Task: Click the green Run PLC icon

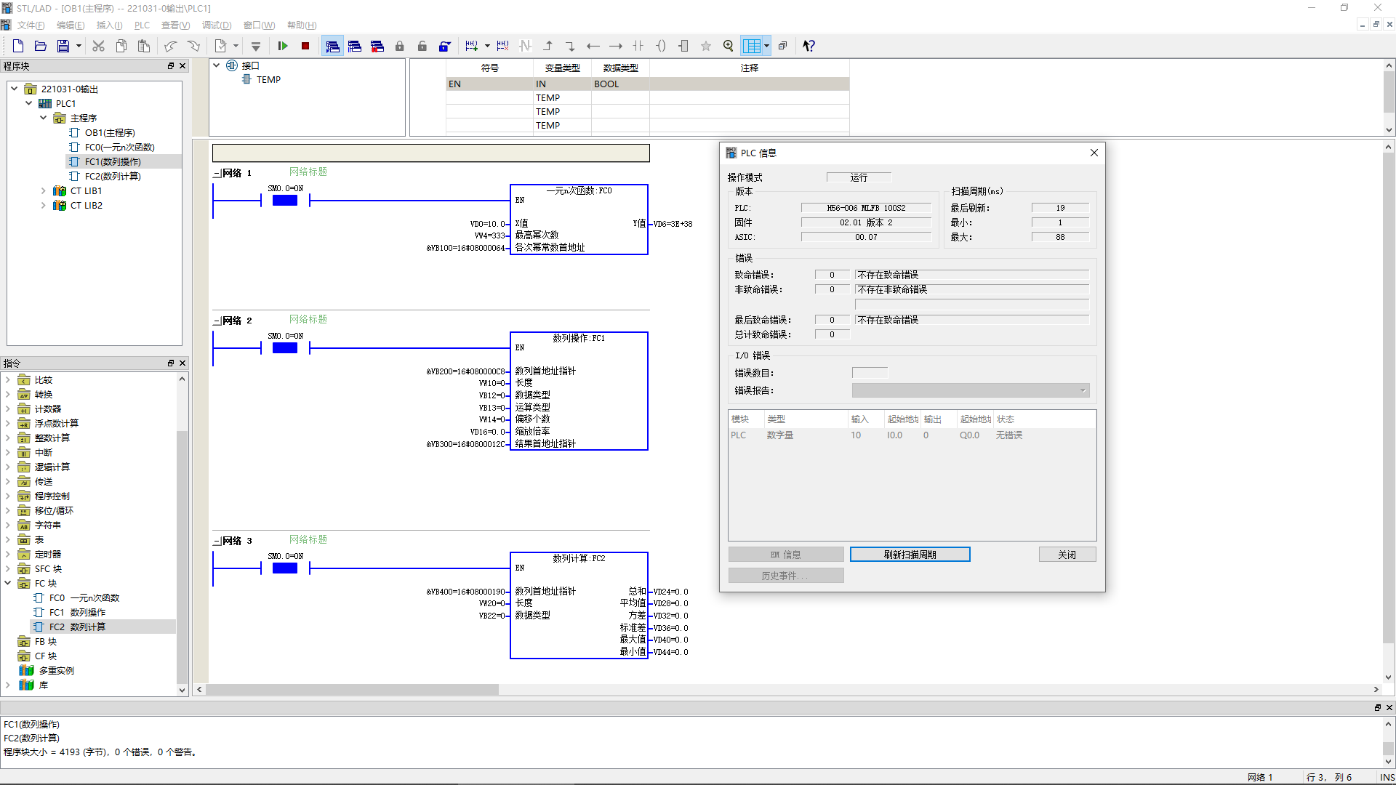Action: point(283,46)
